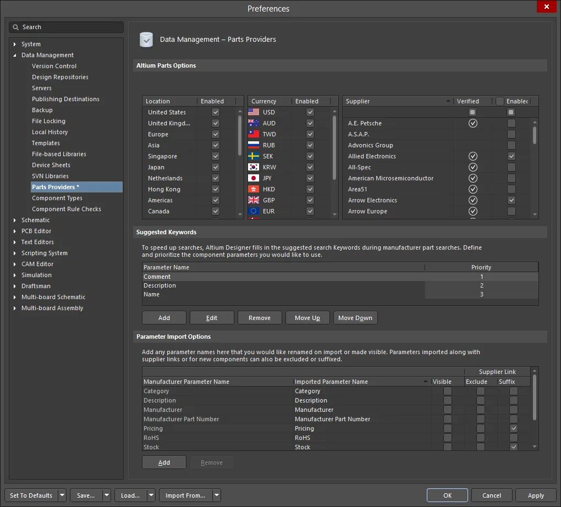Viewport: 561px width, 507px height.
Task: Click the Supplier list scrollbar thumb
Action: [x=535, y=135]
